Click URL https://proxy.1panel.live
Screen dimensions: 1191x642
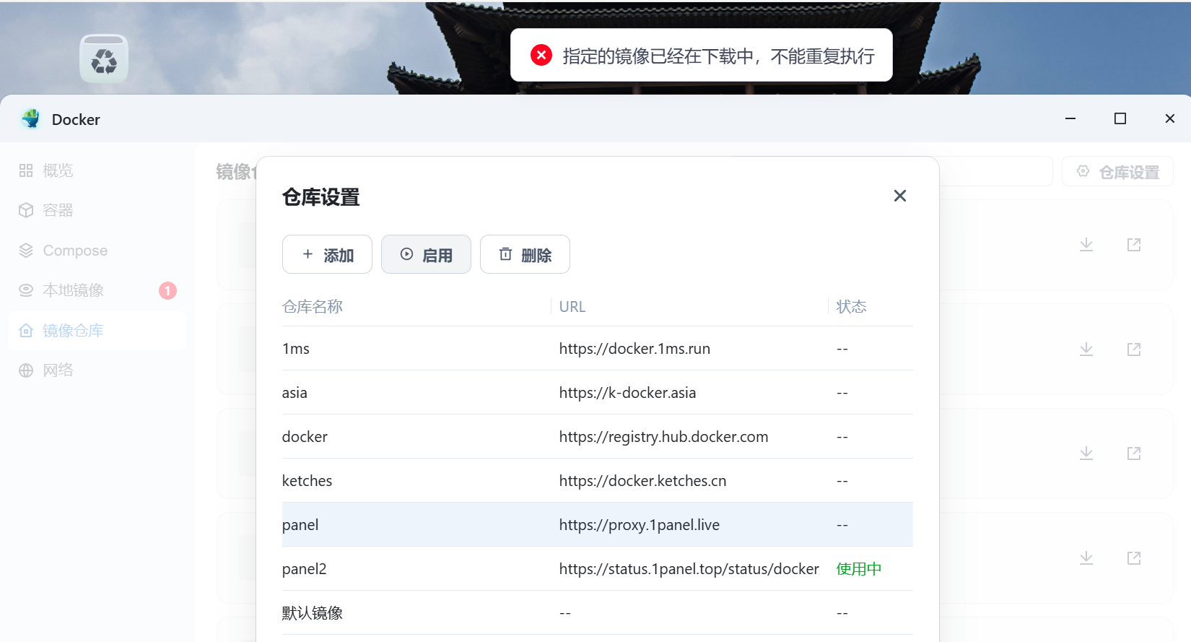639,525
